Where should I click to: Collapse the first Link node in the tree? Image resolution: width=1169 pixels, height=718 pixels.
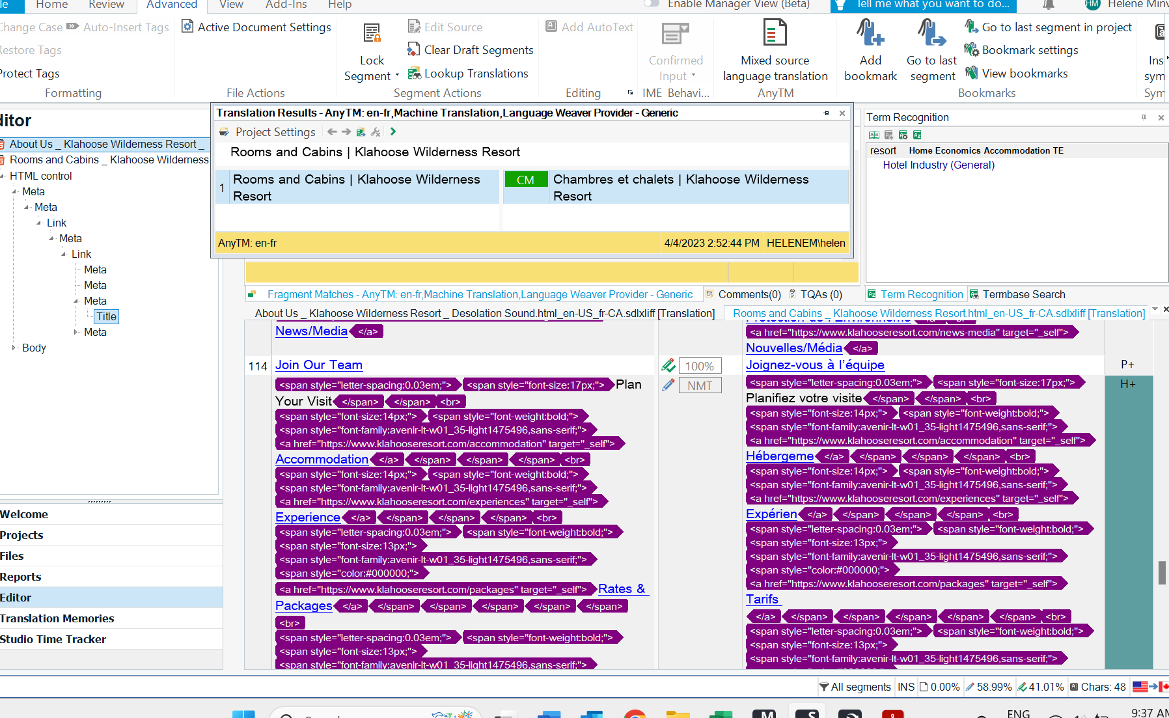click(39, 223)
